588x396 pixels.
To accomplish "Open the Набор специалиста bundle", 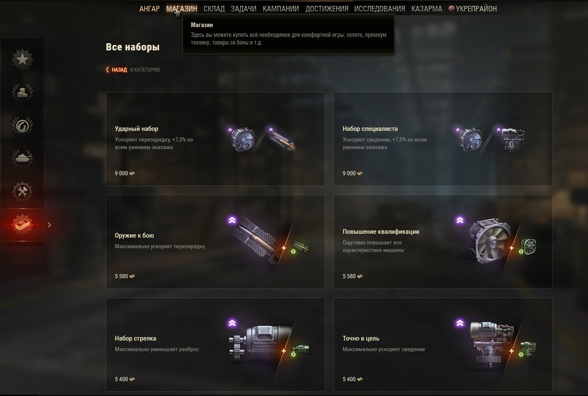I will click(443, 139).
